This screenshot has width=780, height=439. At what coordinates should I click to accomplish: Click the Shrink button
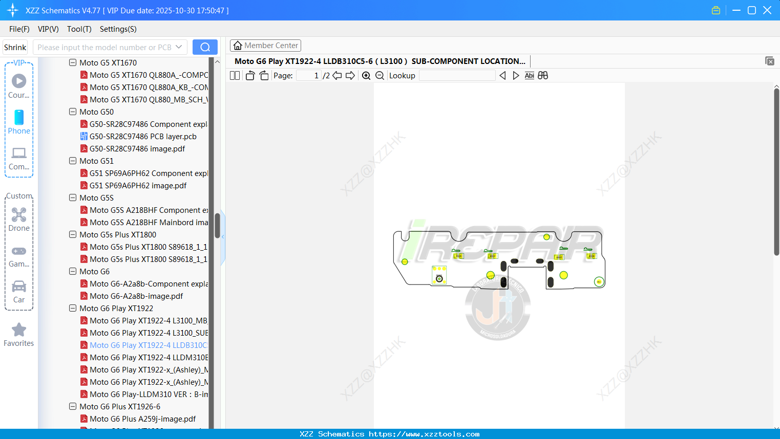pyautogui.click(x=15, y=47)
